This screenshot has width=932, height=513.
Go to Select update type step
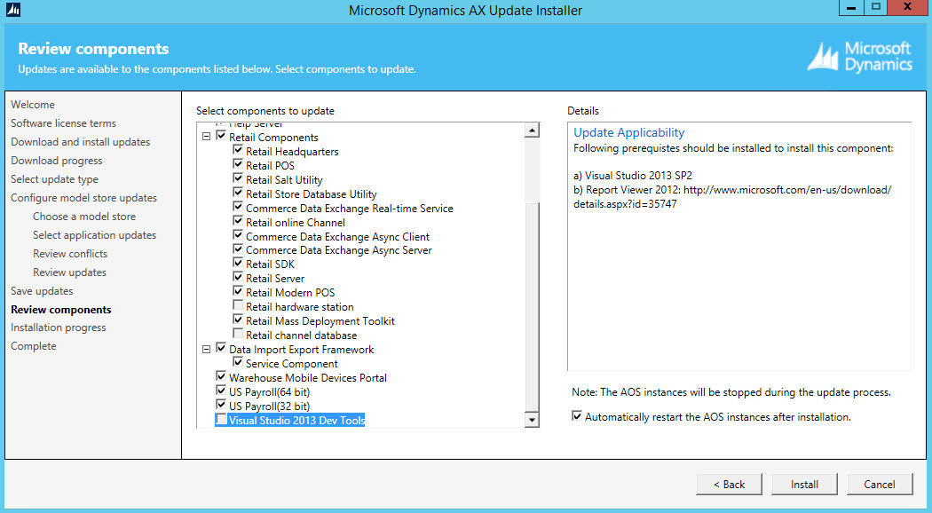(x=54, y=179)
